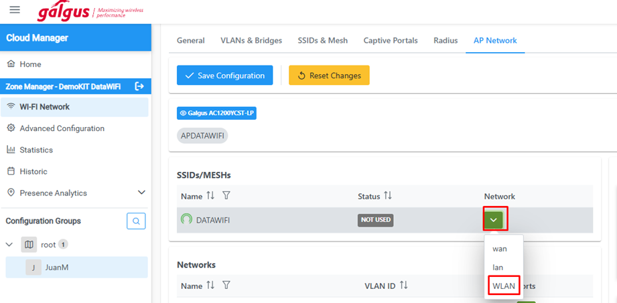The image size is (617, 303).
Task: Select the Galgus AC1200YCST-LP device tag
Action: tap(216, 113)
